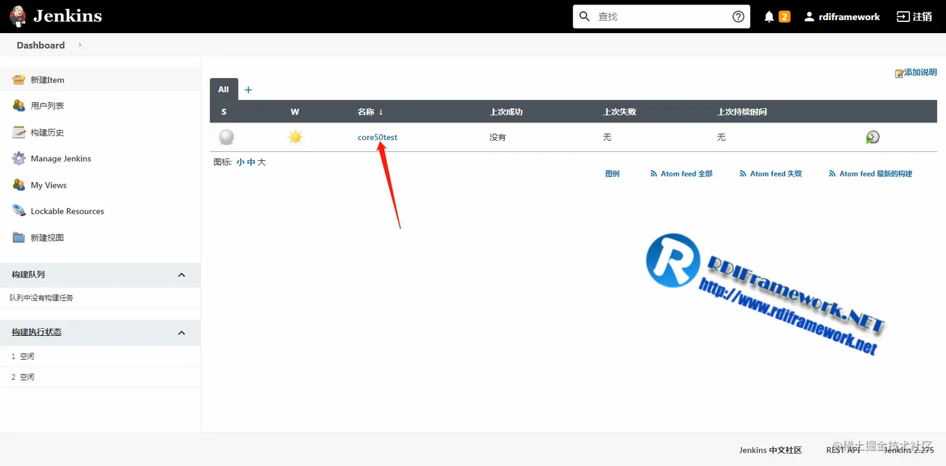
Task: Sort by S status column header
Action: pos(224,112)
